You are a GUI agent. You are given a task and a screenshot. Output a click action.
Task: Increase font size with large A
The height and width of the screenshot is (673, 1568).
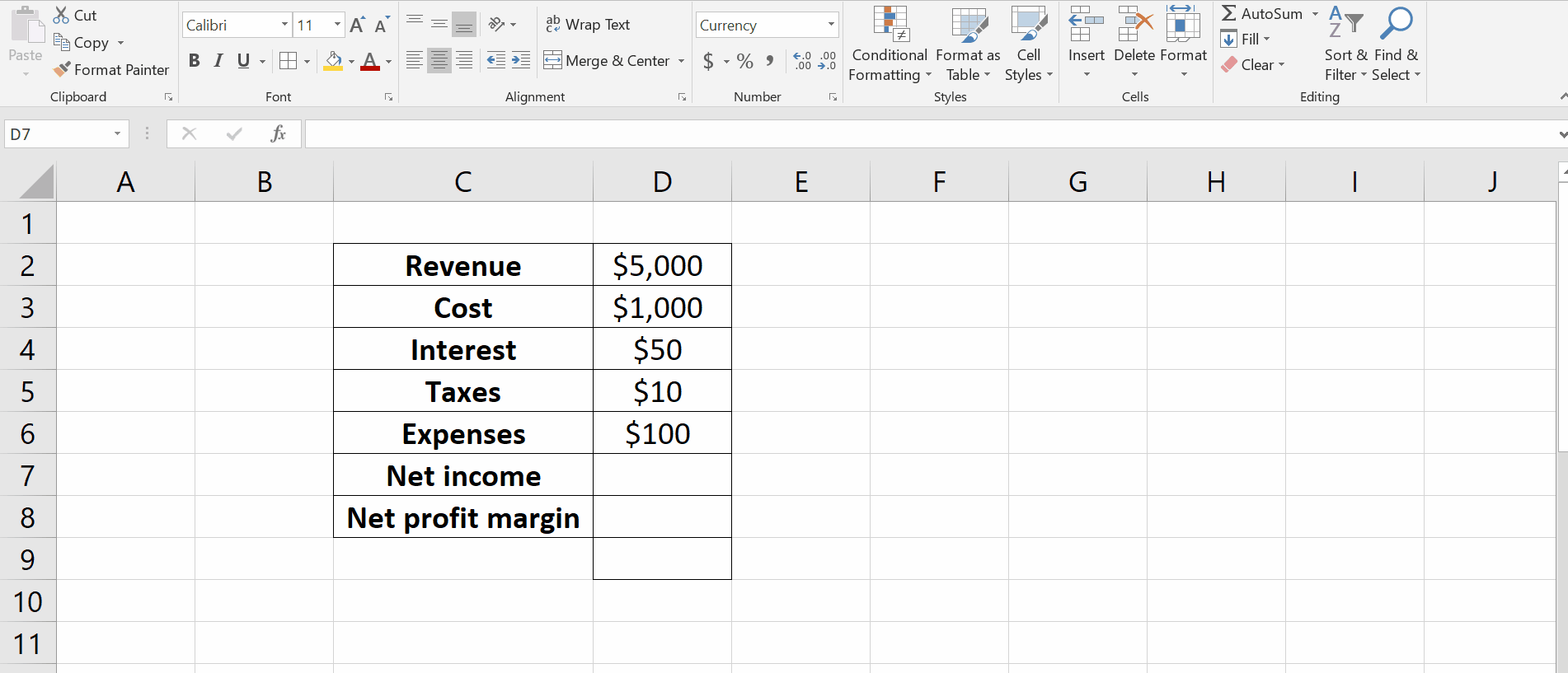coord(357,25)
